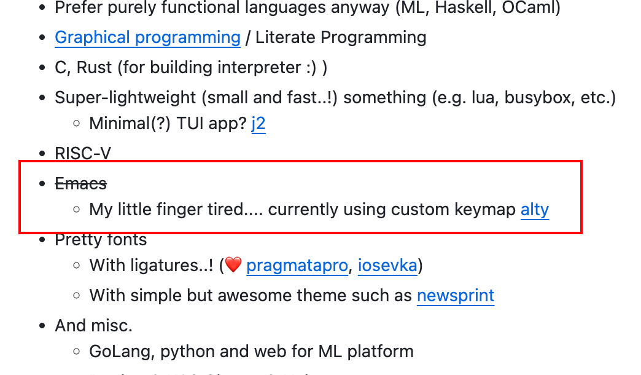Click the With ligatures..! text
Screen dimensions: 641x375
(152, 266)
